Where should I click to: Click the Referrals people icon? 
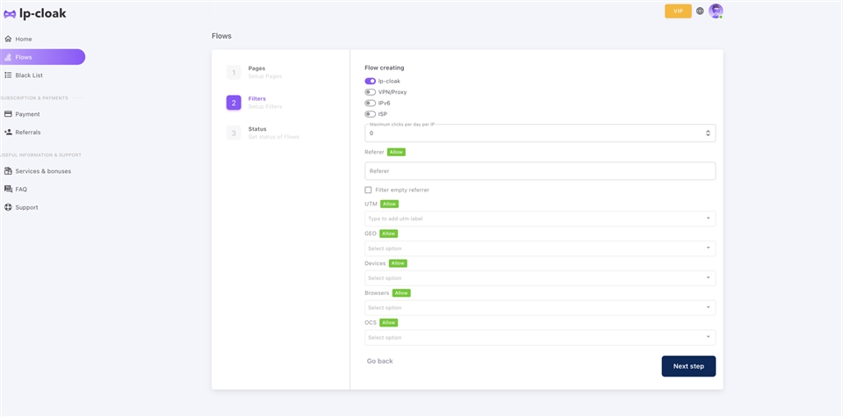point(8,133)
